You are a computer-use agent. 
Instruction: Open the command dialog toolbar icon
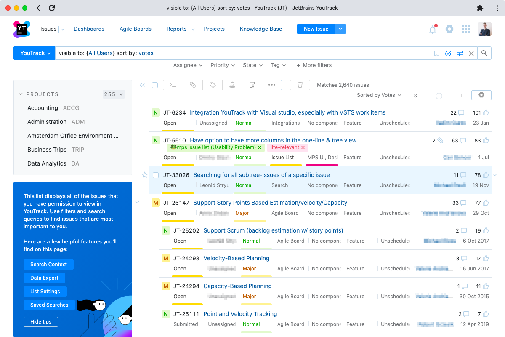coord(173,85)
